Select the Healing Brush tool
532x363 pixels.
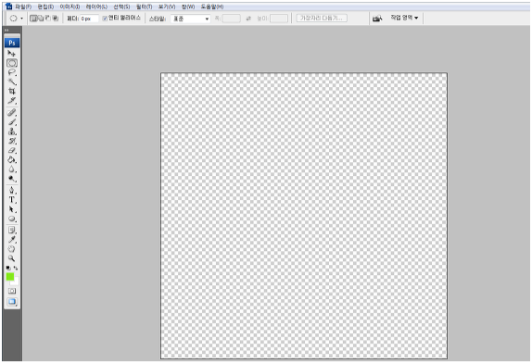12,113
